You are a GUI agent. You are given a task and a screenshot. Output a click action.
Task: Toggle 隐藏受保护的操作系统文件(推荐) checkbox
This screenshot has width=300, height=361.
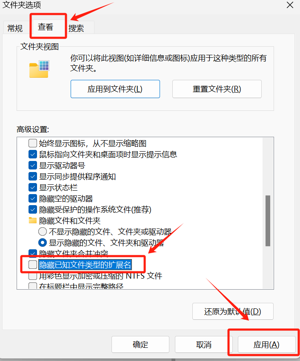[x=33, y=209]
